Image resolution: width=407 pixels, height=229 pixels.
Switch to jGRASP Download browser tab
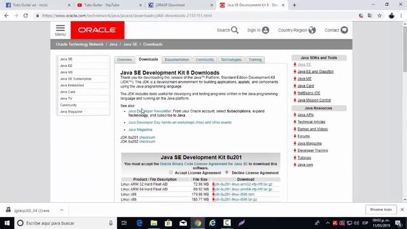179,5
